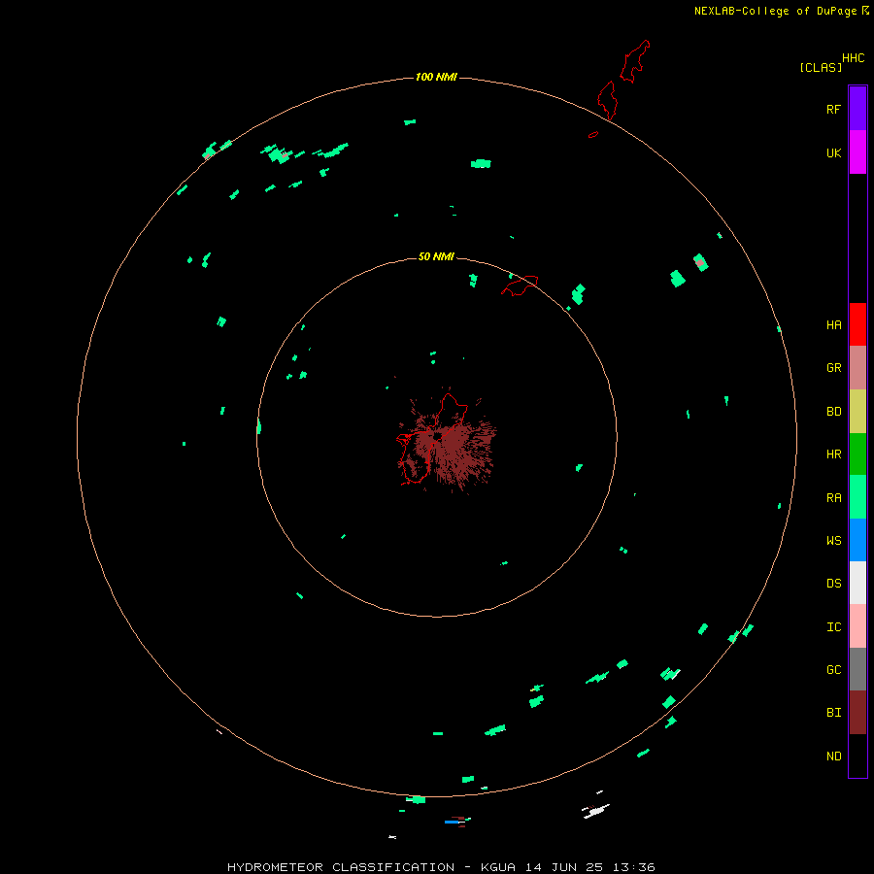Click the yellow BD legend swatch
The width and height of the screenshot is (874, 874).
(x=857, y=412)
